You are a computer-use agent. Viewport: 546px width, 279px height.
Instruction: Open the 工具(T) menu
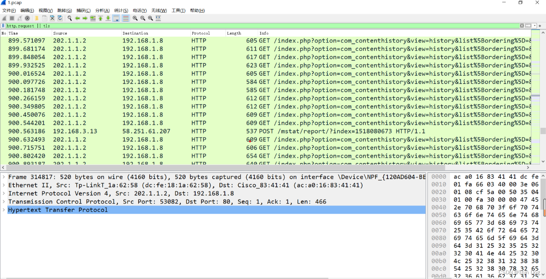(x=178, y=11)
